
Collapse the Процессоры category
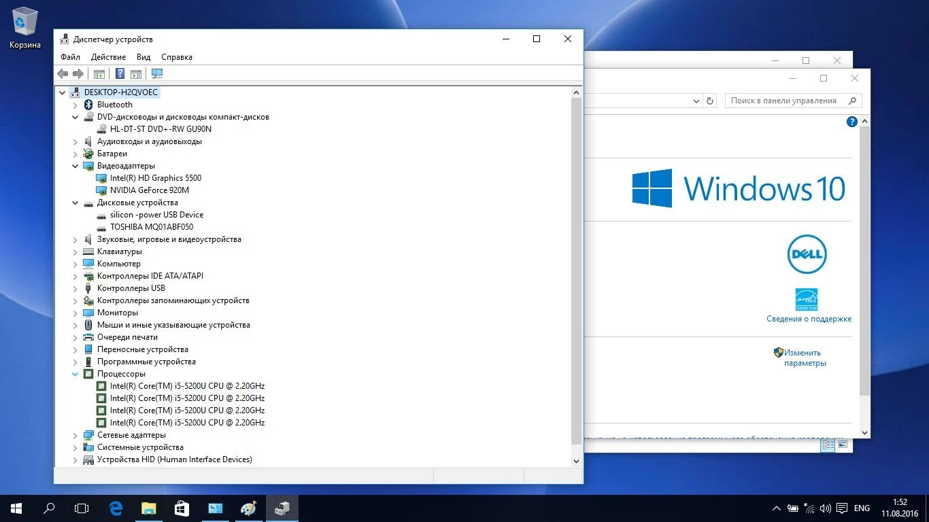pos(75,374)
